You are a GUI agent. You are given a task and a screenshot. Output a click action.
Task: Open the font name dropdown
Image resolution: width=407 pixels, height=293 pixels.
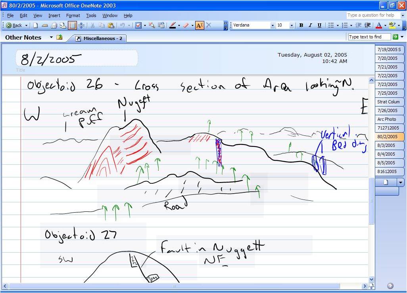click(x=274, y=25)
